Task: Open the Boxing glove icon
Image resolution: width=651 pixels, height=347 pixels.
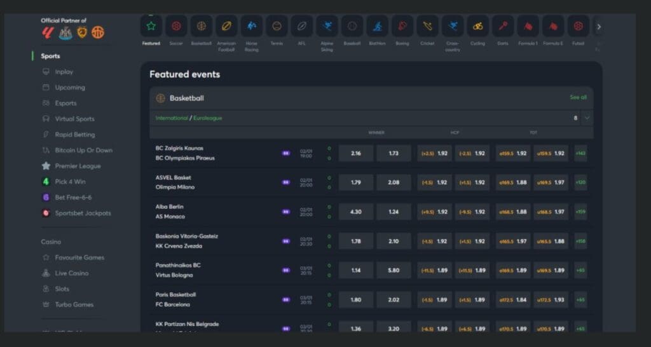Action: click(402, 26)
